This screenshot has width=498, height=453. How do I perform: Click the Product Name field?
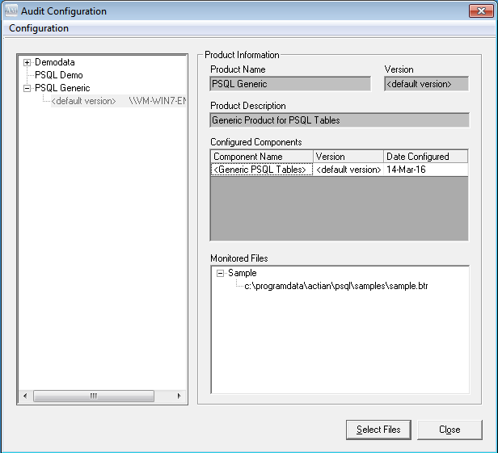[x=290, y=83]
